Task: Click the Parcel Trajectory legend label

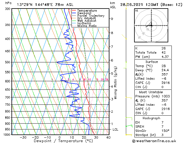Action: coord(91,16)
